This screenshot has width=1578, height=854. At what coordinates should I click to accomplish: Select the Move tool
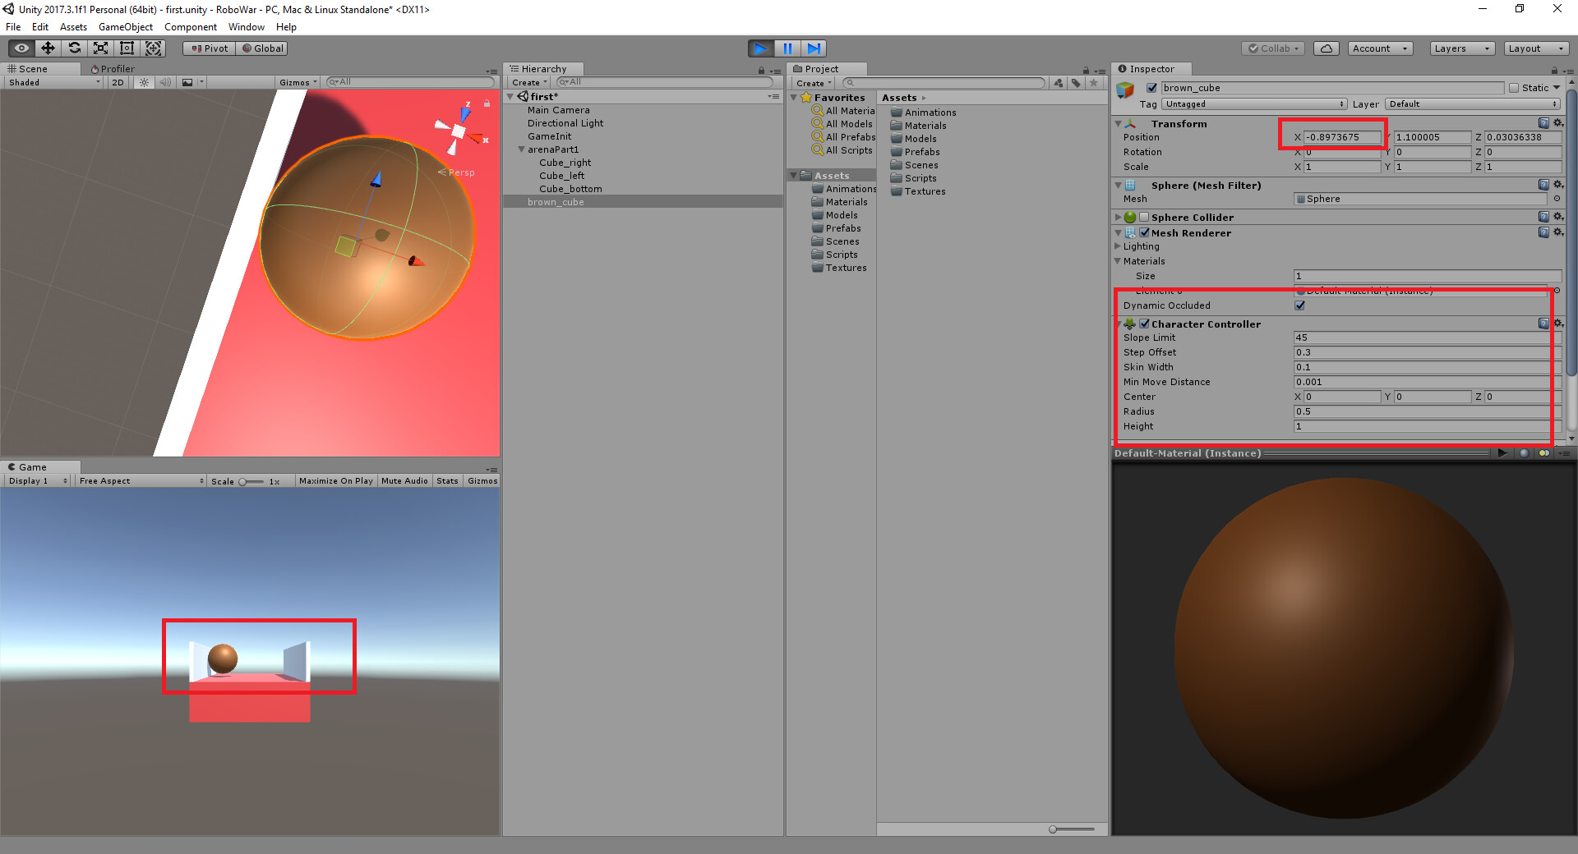coord(48,48)
